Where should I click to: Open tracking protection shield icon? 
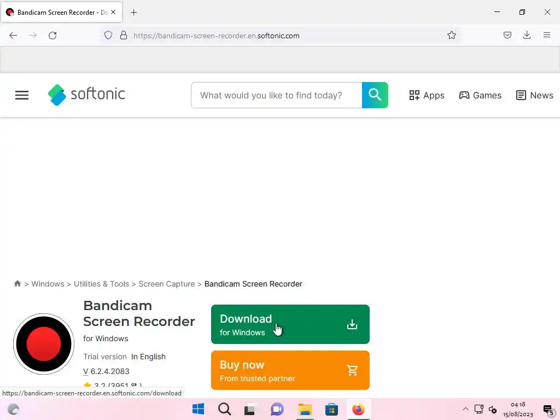(x=108, y=35)
